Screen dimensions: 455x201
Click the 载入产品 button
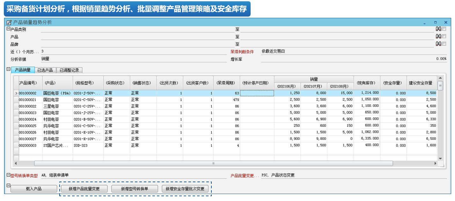[34, 189]
